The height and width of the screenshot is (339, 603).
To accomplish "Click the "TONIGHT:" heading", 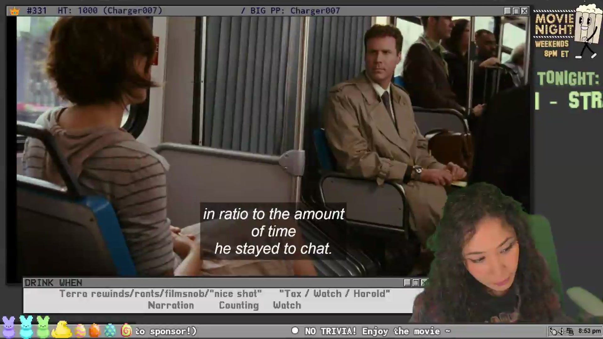I will [x=568, y=78].
